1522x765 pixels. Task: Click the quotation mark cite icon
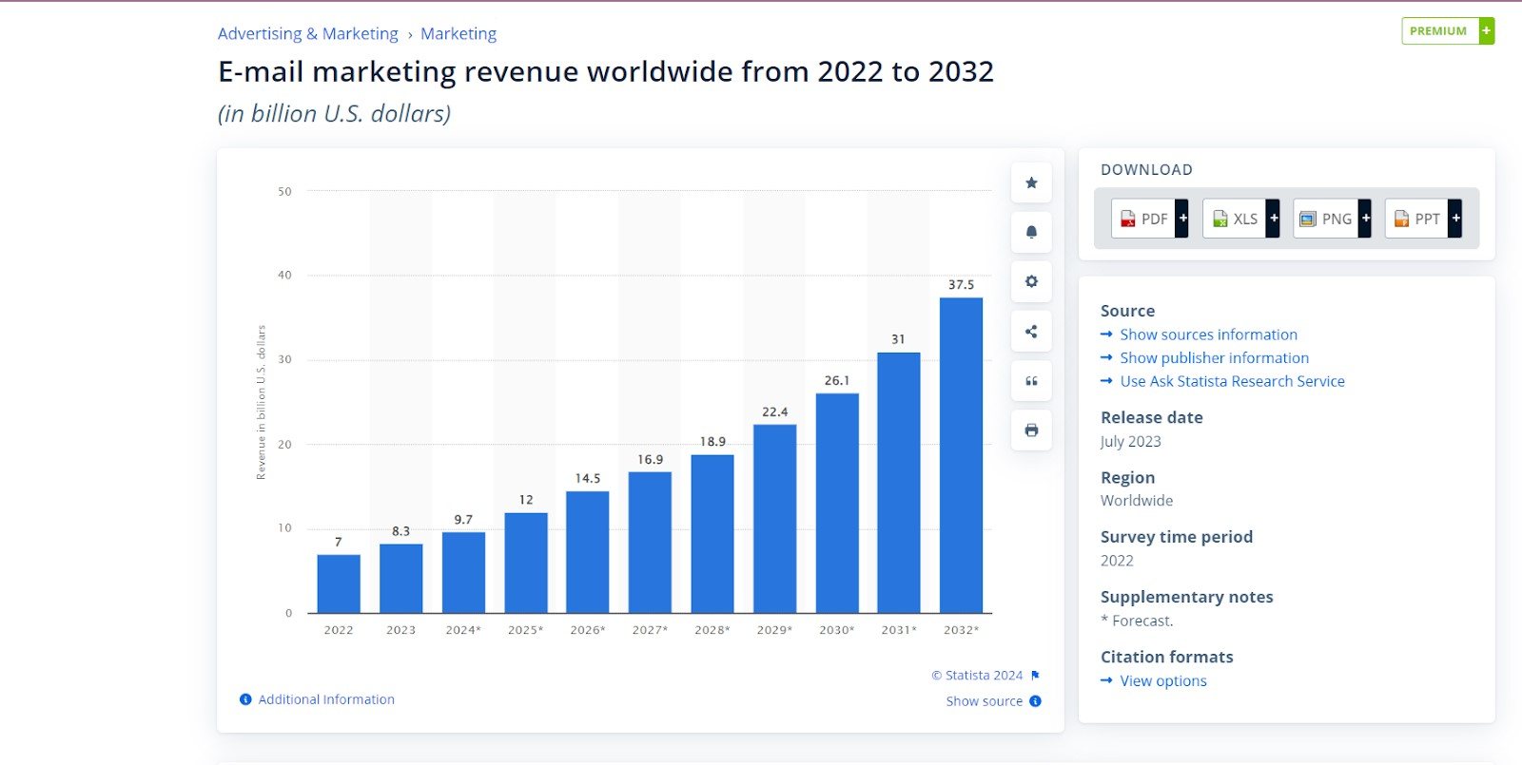click(x=1031, y=381)
